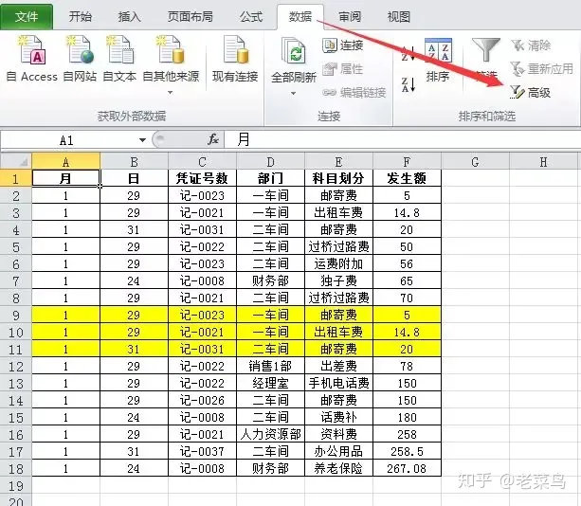Click the 连接 connections button in ribbon
The image size is (581, 506).
pyautogui.click(x=343, y=45)
